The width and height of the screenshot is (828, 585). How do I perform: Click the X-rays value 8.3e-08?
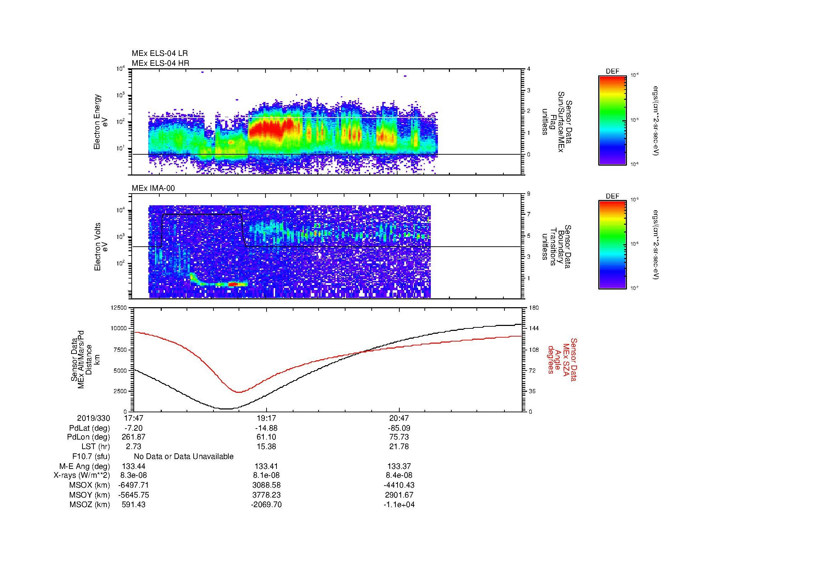click(x=134, y=476)
